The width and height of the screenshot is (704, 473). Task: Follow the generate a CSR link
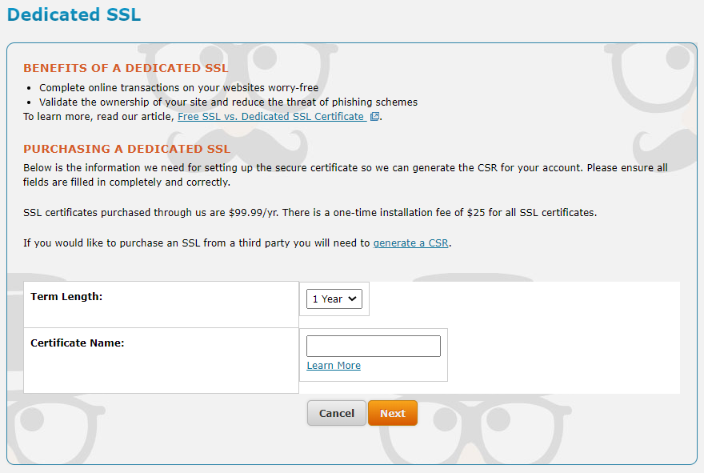(410, 243)
